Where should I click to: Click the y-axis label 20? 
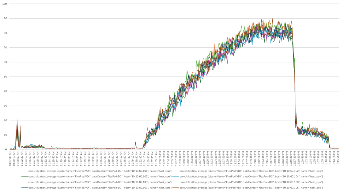[x=5, y=120]
